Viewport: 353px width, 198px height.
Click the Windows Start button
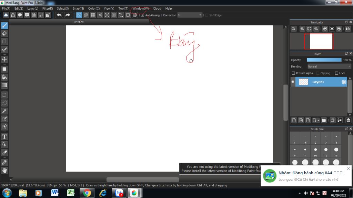pyautogui.click(x=7, y=193)
